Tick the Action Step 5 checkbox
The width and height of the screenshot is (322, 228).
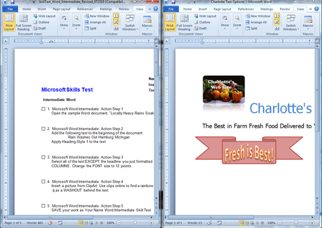click(x=43, y=206)
